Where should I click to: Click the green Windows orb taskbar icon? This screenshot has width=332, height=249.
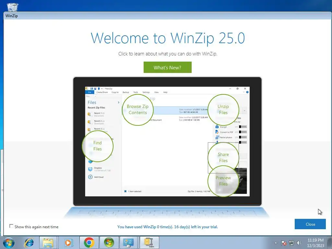tap(109, 243)
